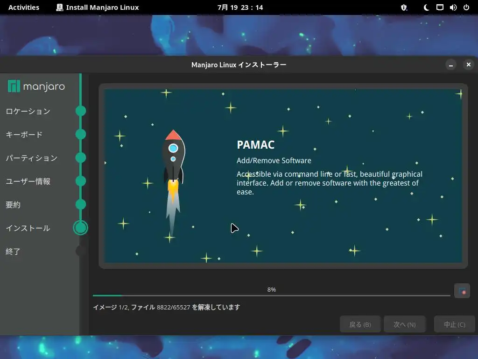478x359 pixels.
Task: Click the Manjaro logo in sidebar
Action: [x=36, y=86]
